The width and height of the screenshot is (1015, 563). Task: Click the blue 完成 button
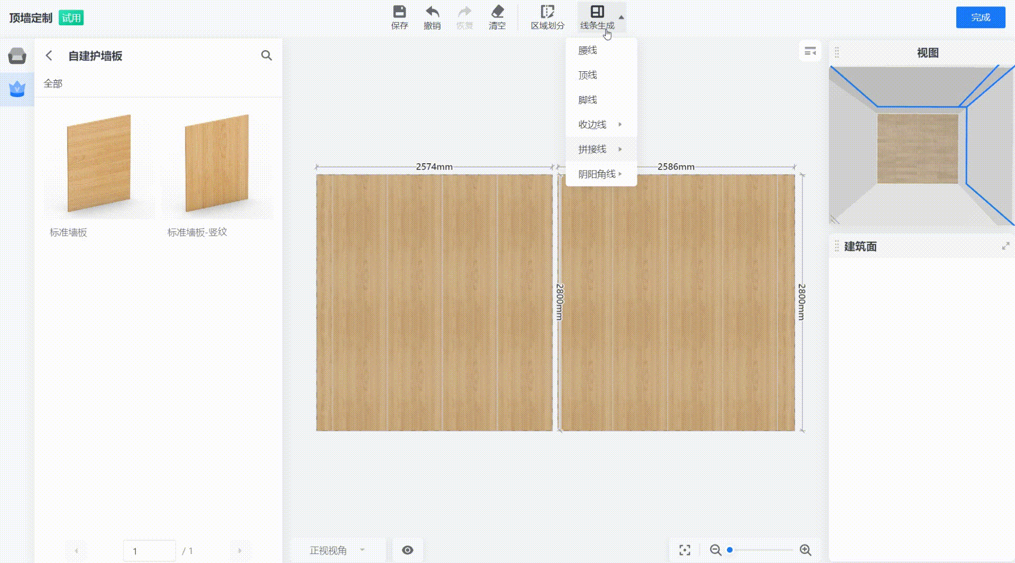click(980, 17)
